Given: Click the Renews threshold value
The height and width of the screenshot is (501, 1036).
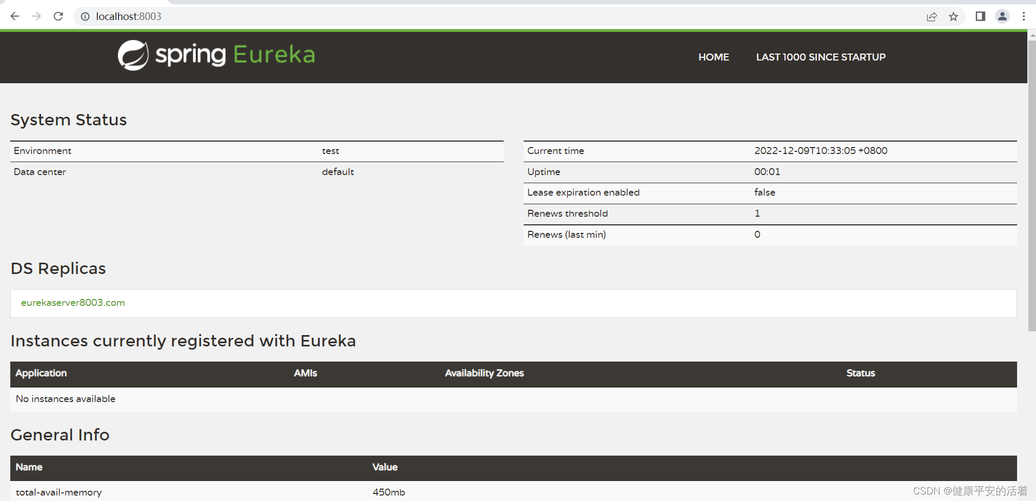Looking at the screenshot, I should (x=757, y=213).
